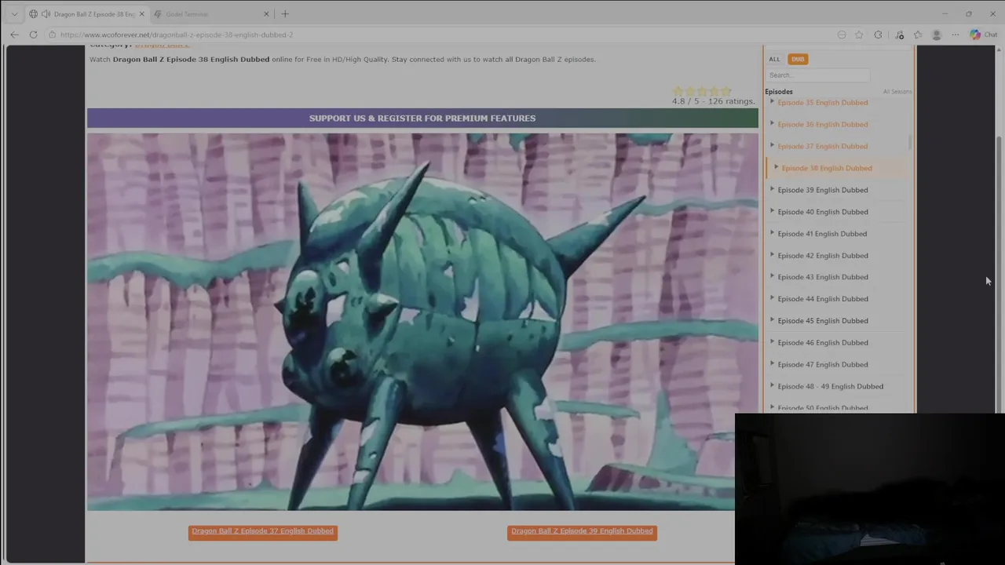Open the browser settings and more menu
The width and height of the screenshot is (1005, 565).
[x=956, y=35]
